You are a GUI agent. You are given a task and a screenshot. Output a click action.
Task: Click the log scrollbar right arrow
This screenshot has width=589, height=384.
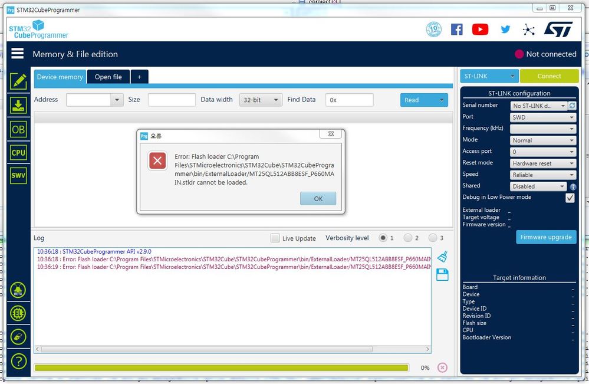click(427, 349)
